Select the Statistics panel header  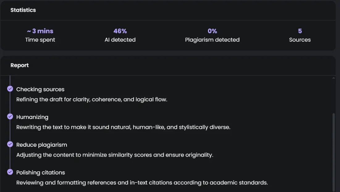23,10
